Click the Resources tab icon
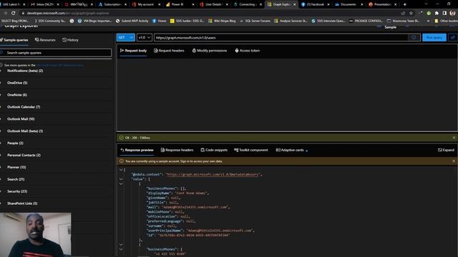This screenshot has height=257, width=458. coord(36,40)
